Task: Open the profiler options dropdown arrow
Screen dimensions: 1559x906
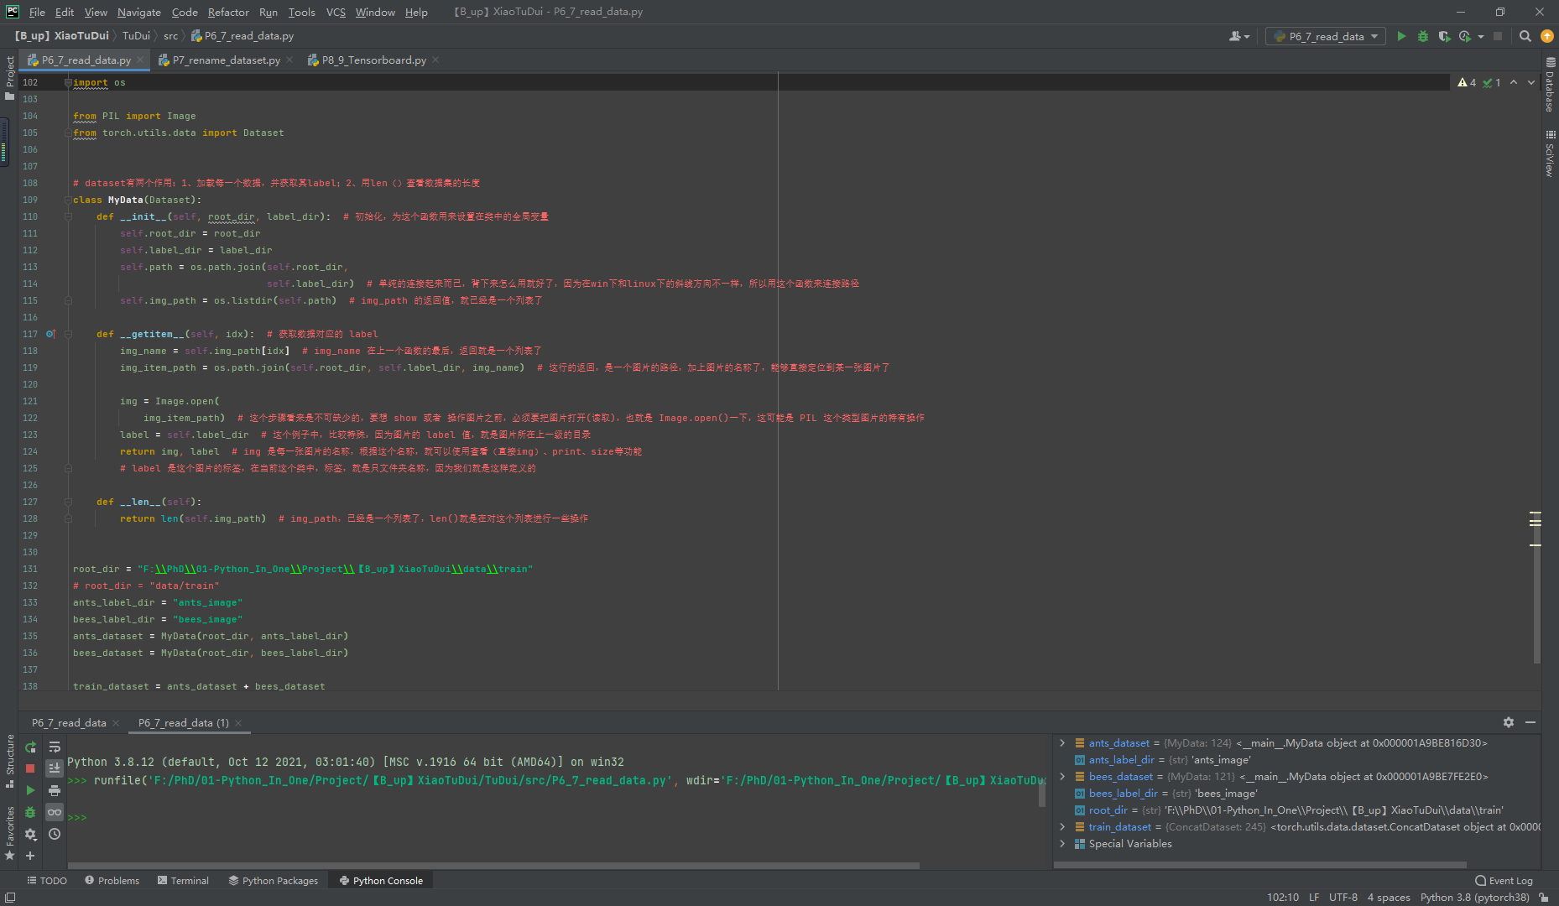Action: [1481, 36]
